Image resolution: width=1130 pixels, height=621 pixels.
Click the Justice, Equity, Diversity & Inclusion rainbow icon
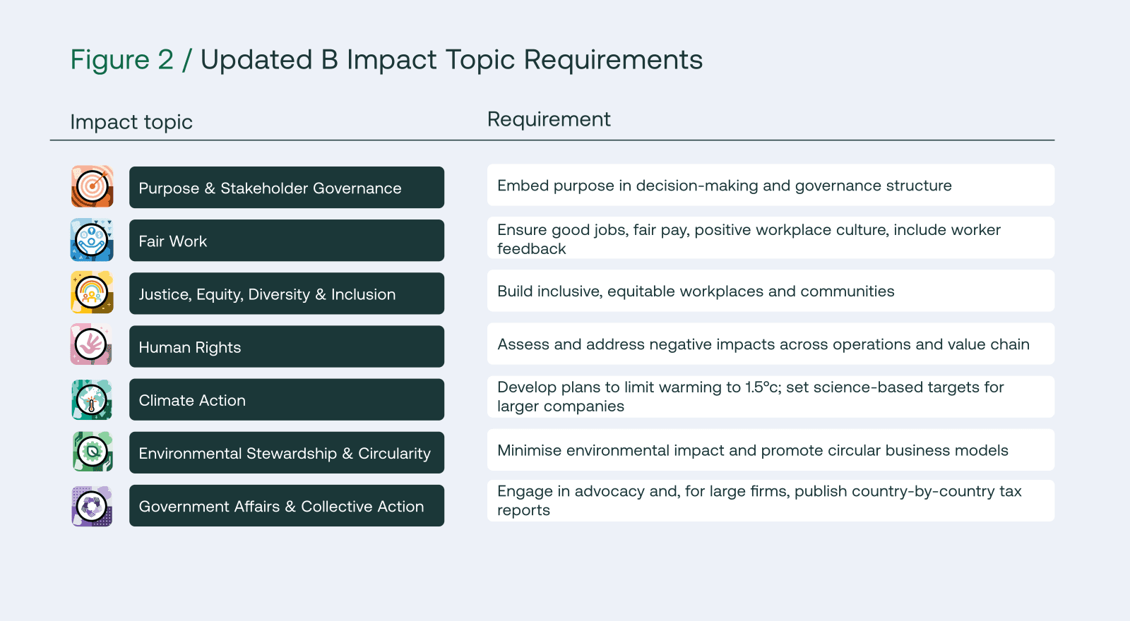point(92,292)
